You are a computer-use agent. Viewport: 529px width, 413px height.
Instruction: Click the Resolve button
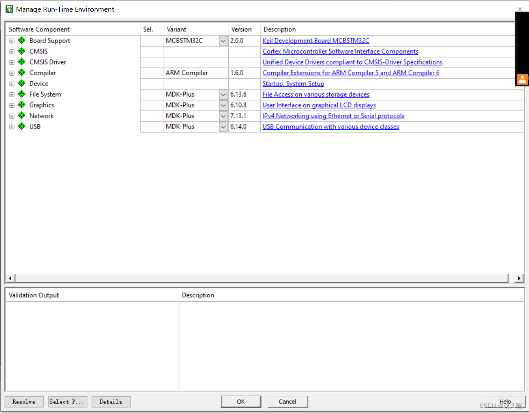pyautogui.click(x=24, y=402)
